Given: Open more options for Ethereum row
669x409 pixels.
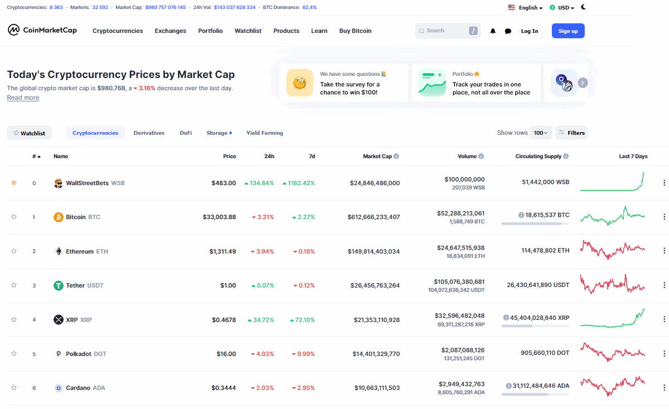Looking at the screenshot, I should 664,251.
